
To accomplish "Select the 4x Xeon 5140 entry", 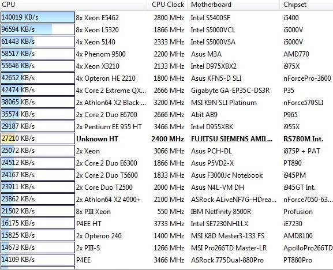I will (x=96, y=42).
